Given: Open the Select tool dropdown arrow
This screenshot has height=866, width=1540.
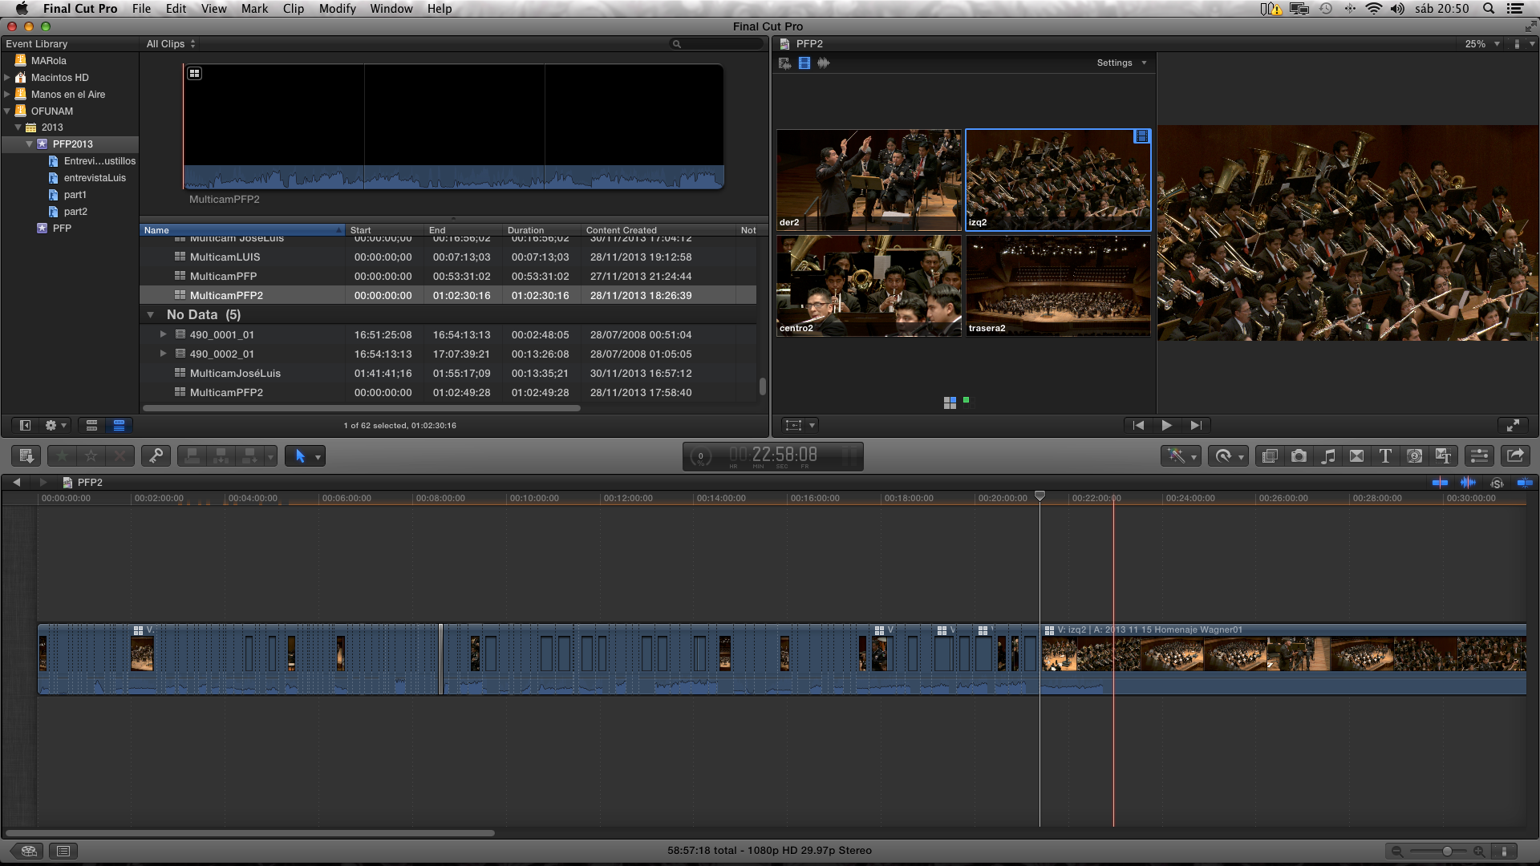Looking at the screenshot, I should pos(318,457).
